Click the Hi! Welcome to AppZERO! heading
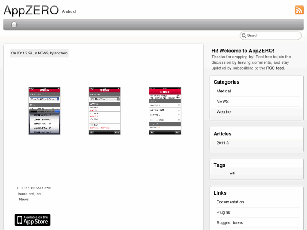The image size is (307, 230). tap(243, 51)
